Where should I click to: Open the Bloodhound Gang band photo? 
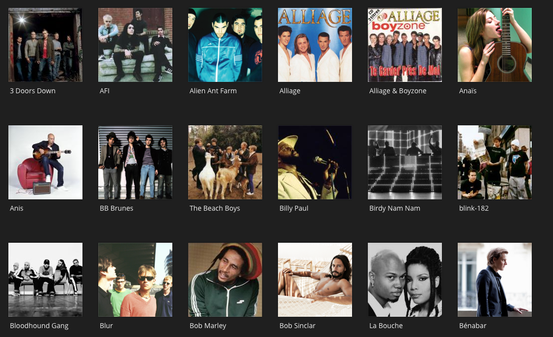(x=45, y=280)
